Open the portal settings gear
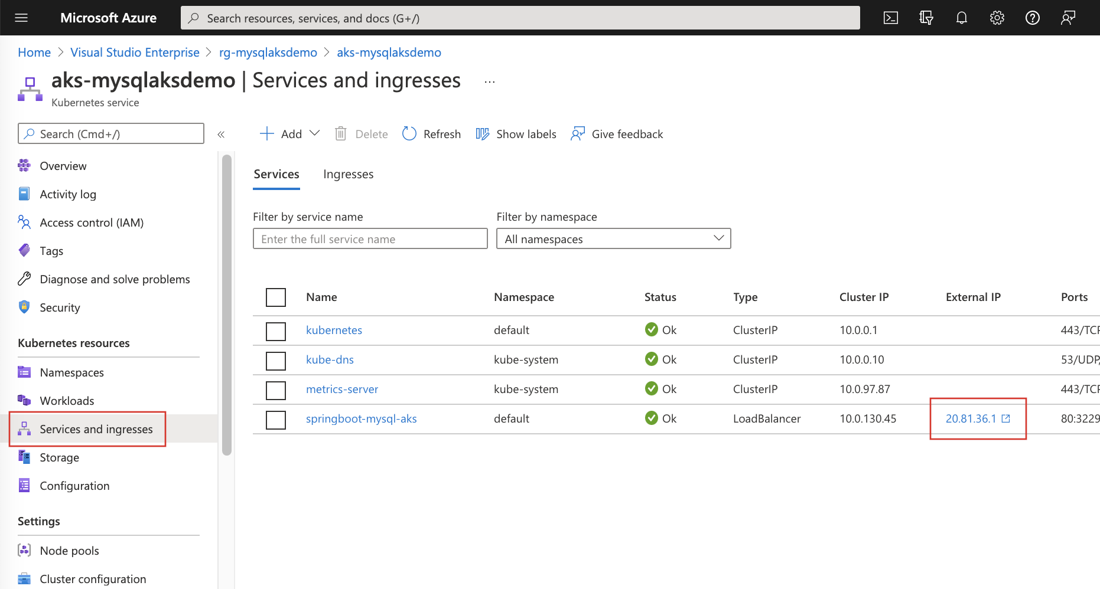Image resolution: width=1100 pixels, height=589 pixels. 997,18
